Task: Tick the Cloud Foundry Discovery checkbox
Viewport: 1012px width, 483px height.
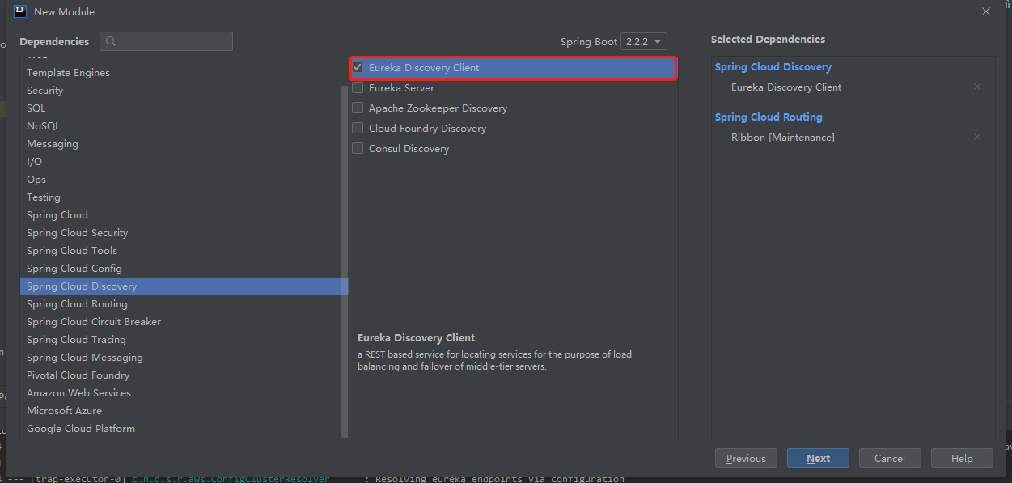Action: pyautogui.click(x=358, y=128)
